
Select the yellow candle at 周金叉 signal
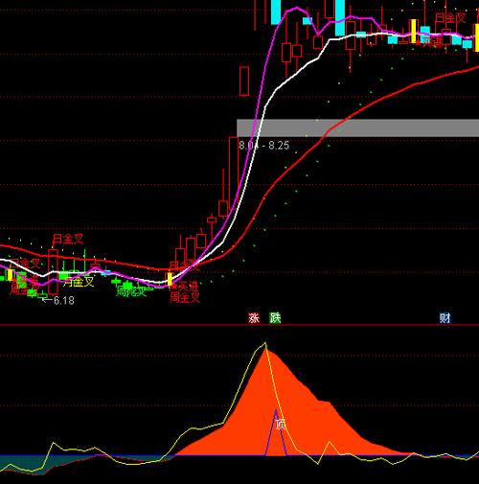[170, 279]
